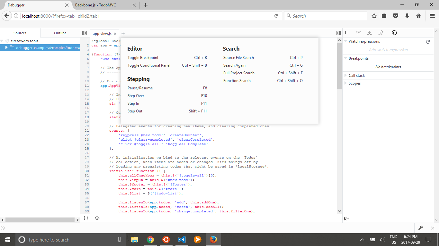The height and width of the screenshot is (246, 439).
Task: Close the app-view.js editor tab
Action: 115,34
